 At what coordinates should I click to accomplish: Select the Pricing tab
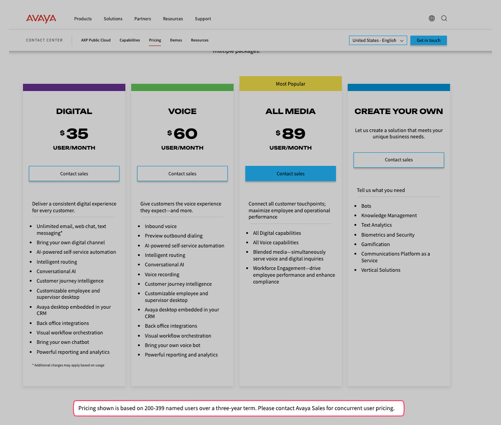(x=155, y=40)
